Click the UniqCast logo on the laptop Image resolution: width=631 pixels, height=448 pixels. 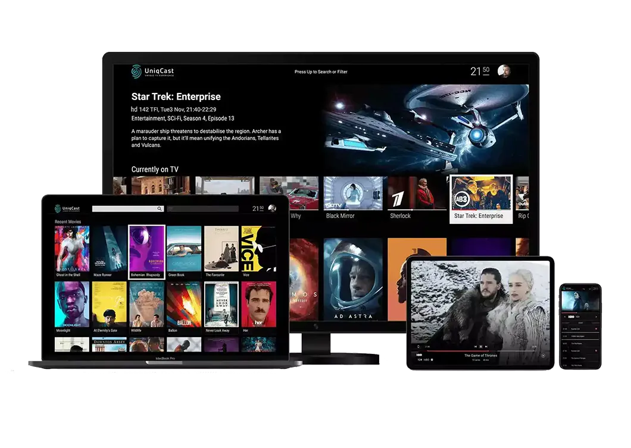click(x=67, y=209)
